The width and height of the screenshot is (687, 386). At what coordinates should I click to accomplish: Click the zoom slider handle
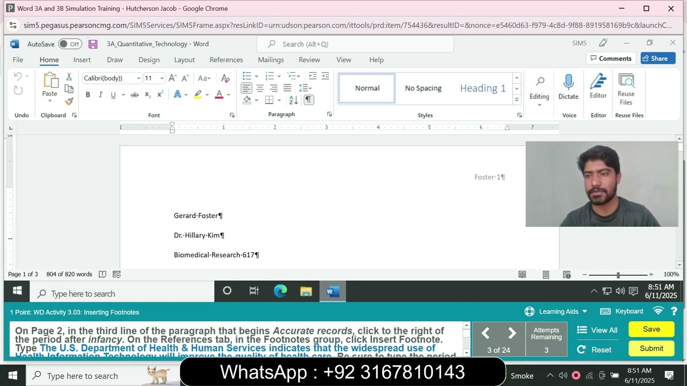(x=618, y=274)
